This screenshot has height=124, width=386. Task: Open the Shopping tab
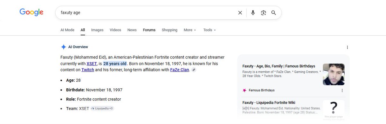pyautogui.click(x=170, y=30)
